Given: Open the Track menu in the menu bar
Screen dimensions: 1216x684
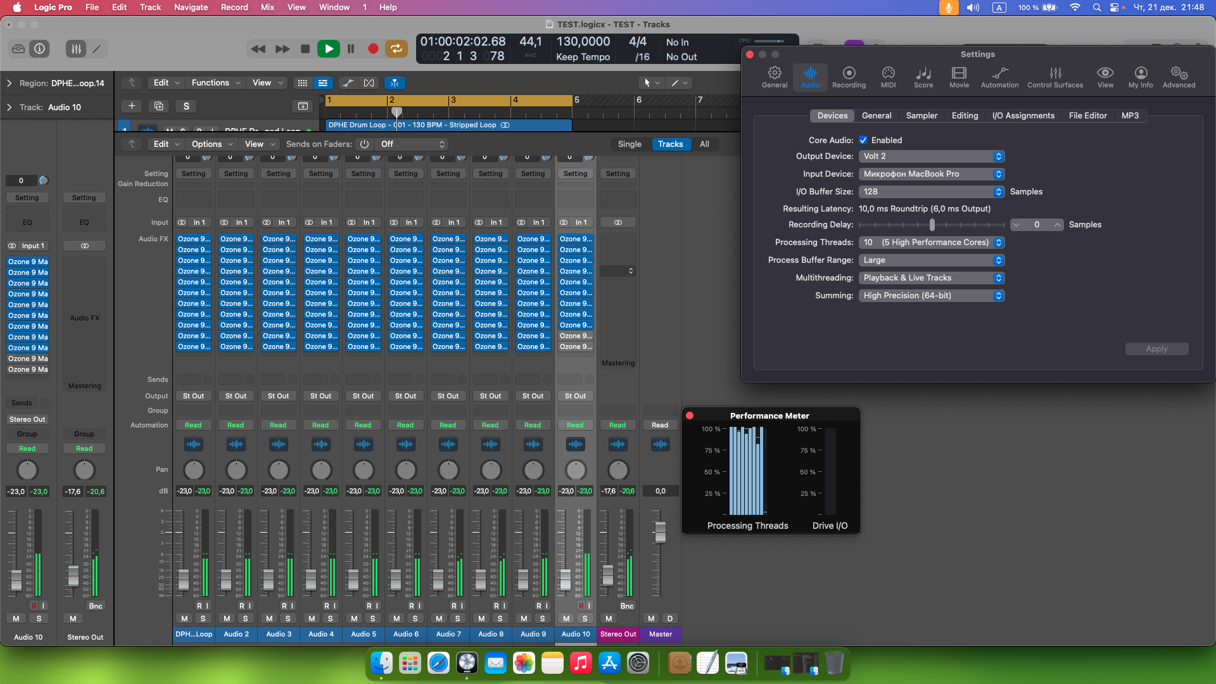Looking at the screenshot, I should click(x=150, y=8).
